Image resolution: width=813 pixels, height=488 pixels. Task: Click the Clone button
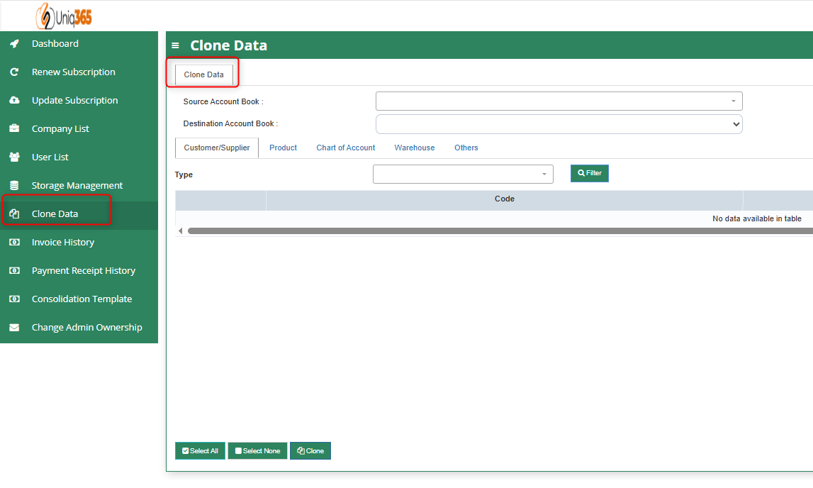[x=310, y=451]
